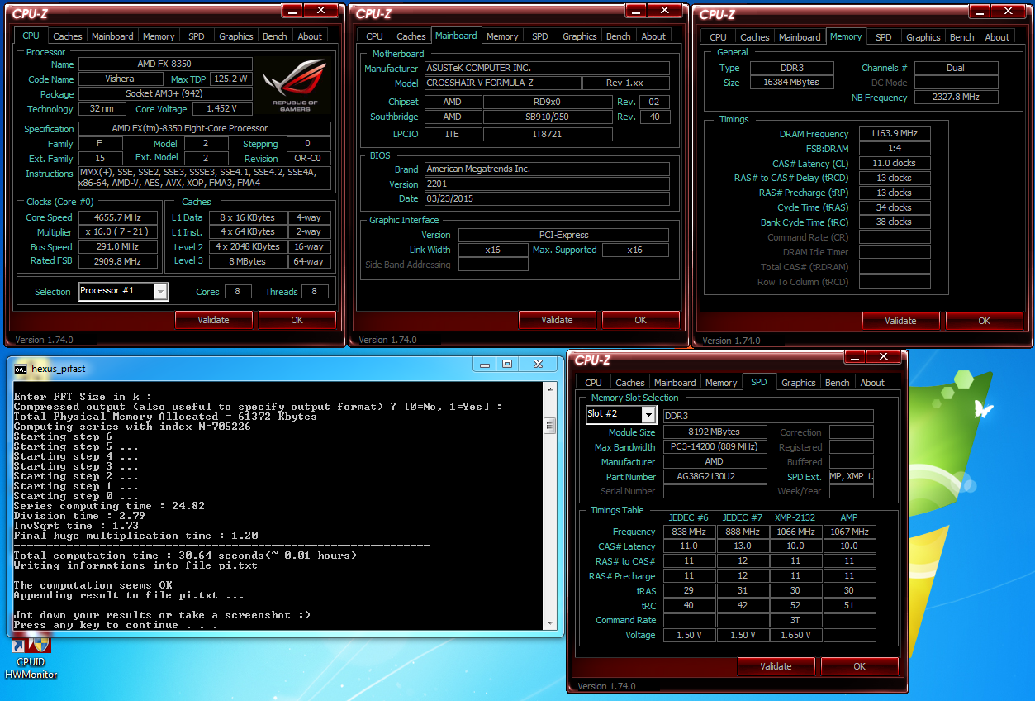Click the Vishera code name field
Screen dimensions: 1035x701
click(120, 79)
